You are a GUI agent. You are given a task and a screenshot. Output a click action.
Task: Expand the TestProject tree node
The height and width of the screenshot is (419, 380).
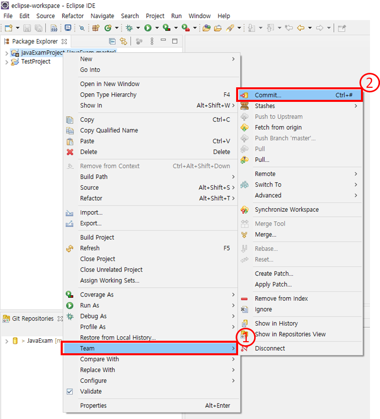(x=7, y=62)
